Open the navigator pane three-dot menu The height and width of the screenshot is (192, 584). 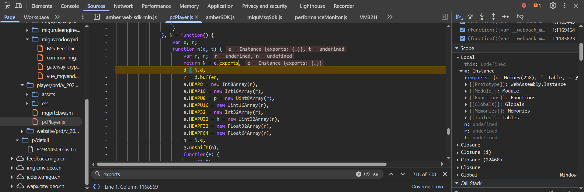pyautogui.click(x=83, y=17)
